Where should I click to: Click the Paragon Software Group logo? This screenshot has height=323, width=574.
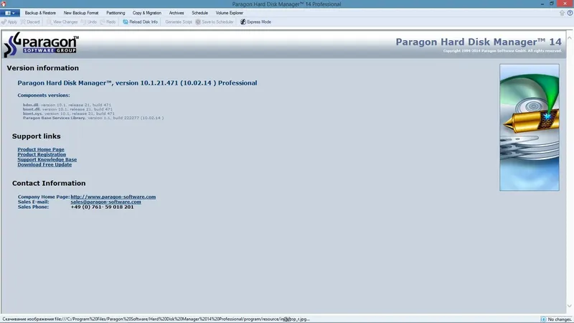tap(41, 45)
